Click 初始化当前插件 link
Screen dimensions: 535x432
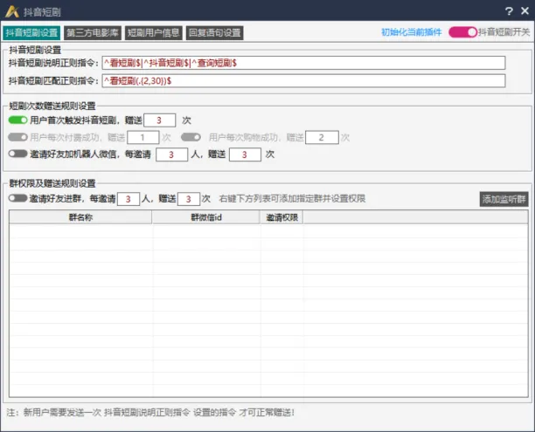[x=411, y=32]
